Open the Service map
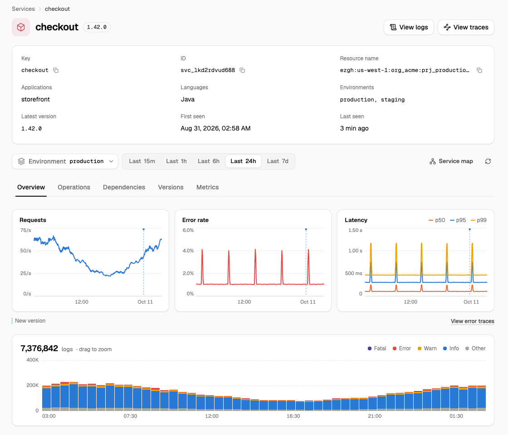 (451, 161)
